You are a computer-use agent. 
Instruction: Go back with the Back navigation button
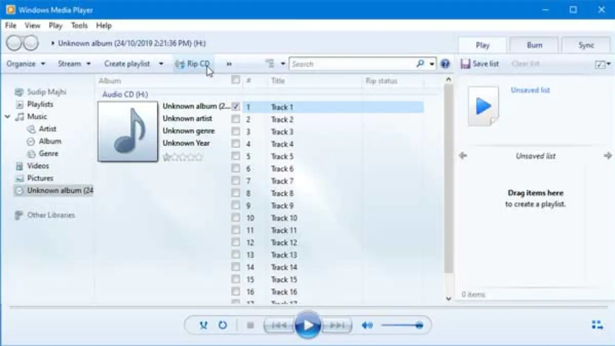tap(14, 44)
